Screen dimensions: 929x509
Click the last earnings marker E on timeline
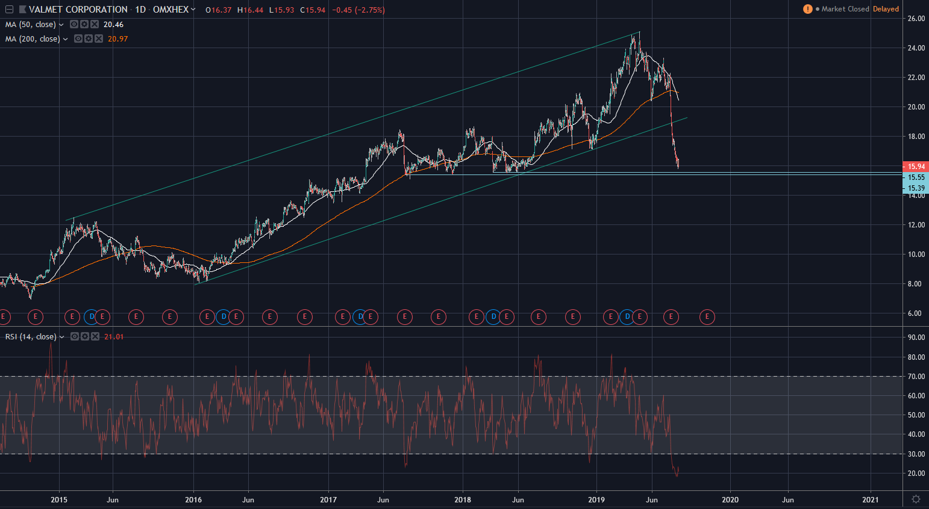[707, 316]
